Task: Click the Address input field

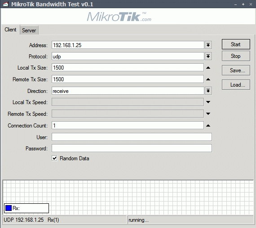Action: coord(128,45)
